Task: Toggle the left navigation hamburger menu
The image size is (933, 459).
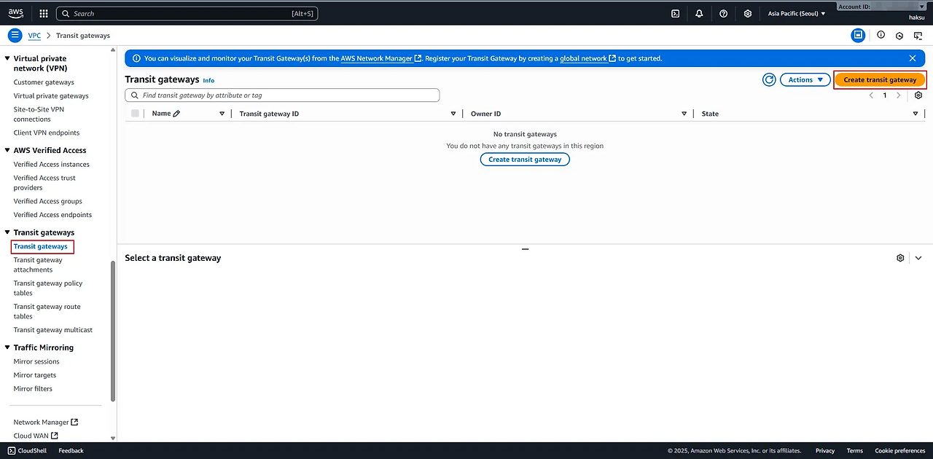Action: coord(15,35)
